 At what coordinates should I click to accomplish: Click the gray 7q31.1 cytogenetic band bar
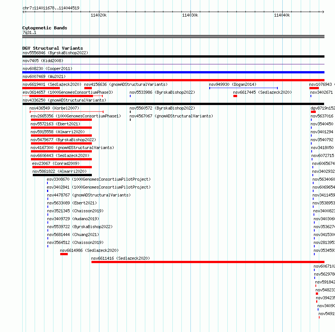tap(173, 37)
